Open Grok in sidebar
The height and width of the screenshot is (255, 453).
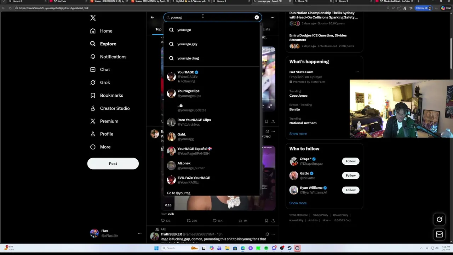[100, 83]
